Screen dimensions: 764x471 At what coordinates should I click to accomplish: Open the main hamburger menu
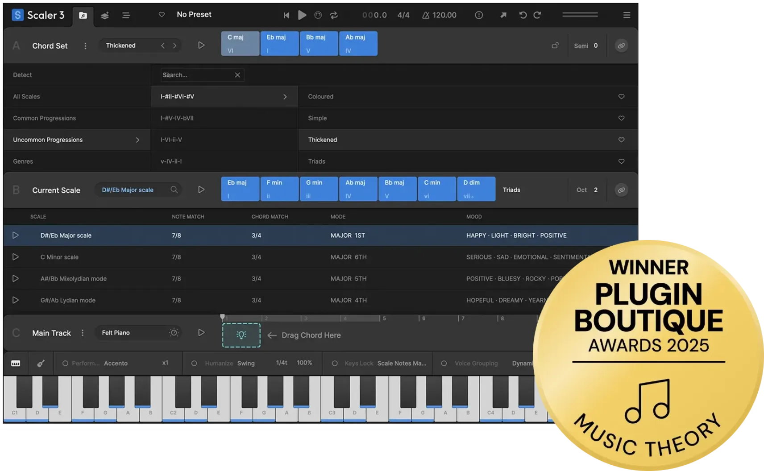pos(627,15)
